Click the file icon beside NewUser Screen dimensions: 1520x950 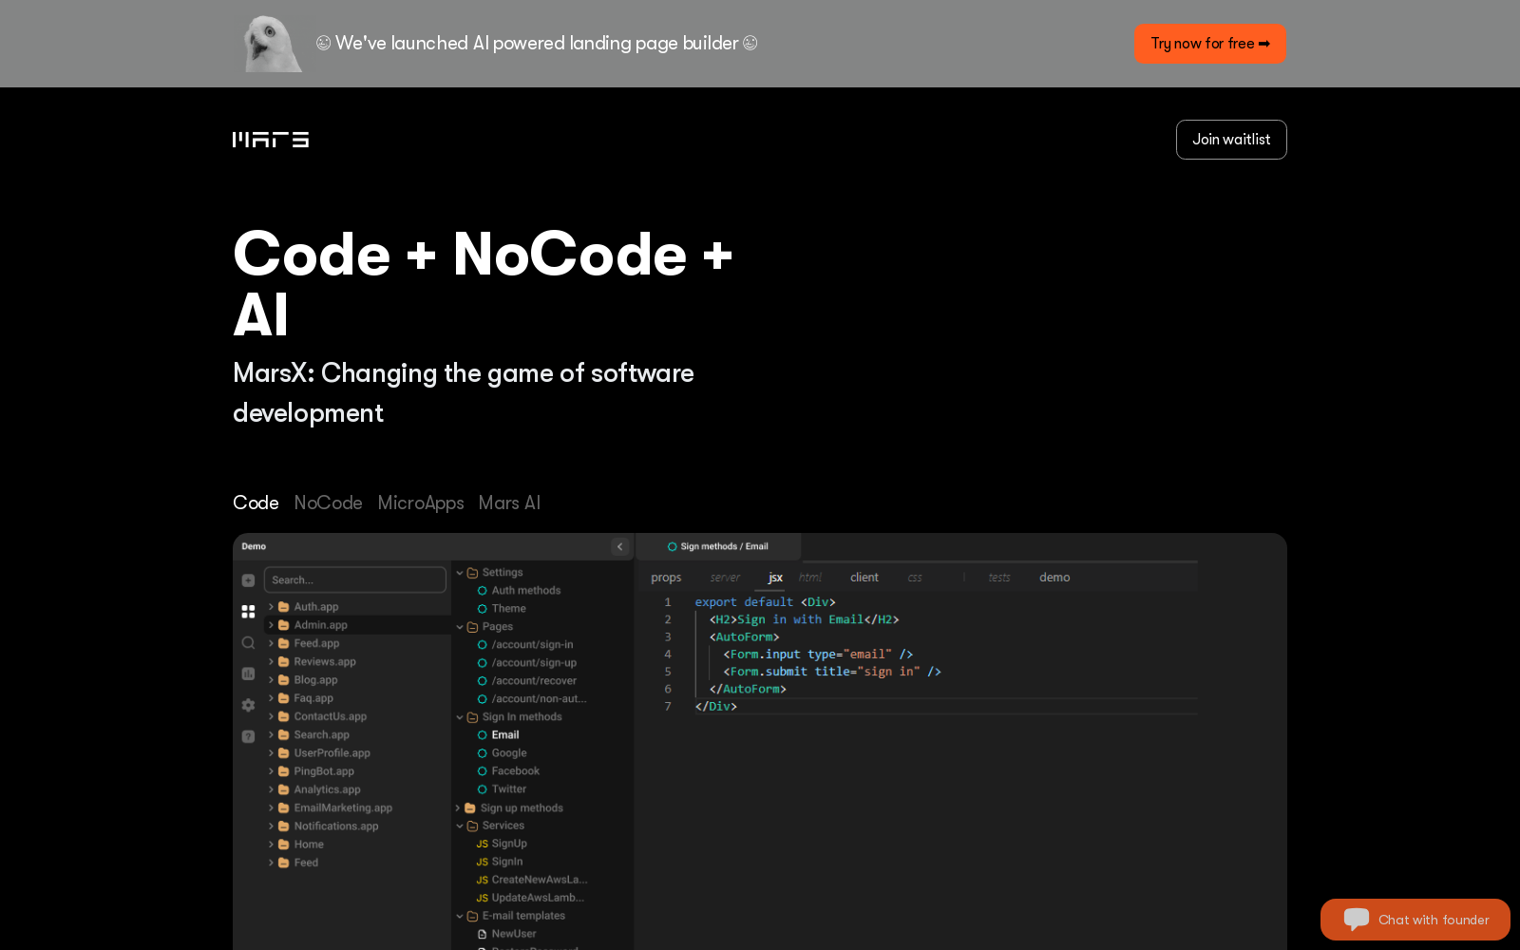click(x=483, y=934)
